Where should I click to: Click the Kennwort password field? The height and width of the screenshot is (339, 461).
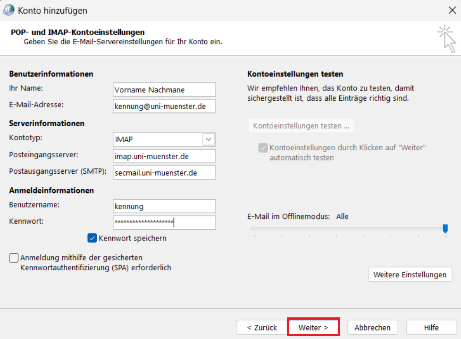[x=164, y=222]
